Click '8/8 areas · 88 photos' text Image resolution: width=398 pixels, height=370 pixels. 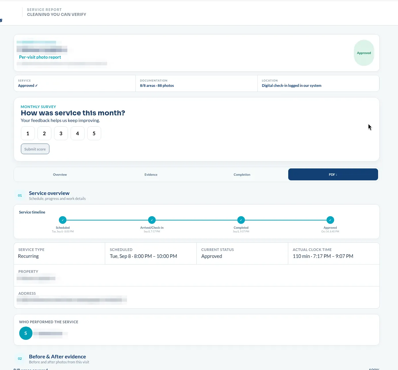click(x=157, y=86)
